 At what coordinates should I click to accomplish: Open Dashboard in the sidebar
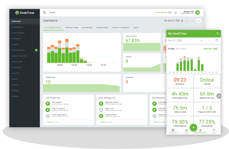click(24, 21)
